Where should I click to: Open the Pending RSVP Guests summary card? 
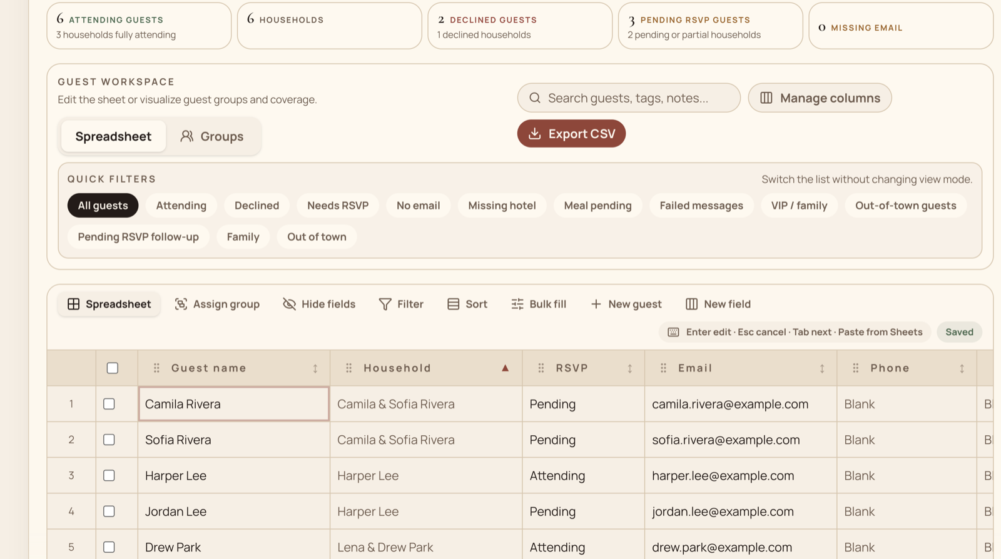pyautogui.click(x=710, y=26)
